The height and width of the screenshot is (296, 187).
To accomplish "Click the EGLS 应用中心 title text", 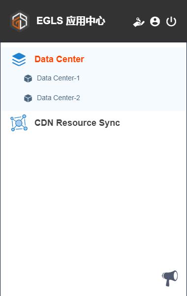I will click(71, 21).
